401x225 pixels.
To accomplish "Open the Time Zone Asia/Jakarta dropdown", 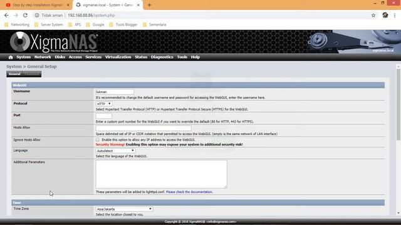I will pyautogui.click(x=124, y=209).
